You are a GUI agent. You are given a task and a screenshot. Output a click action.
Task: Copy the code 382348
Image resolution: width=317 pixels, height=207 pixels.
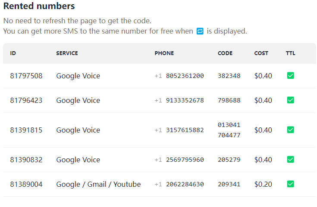(229, 76)
